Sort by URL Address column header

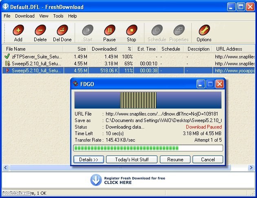tap(234, 49)
